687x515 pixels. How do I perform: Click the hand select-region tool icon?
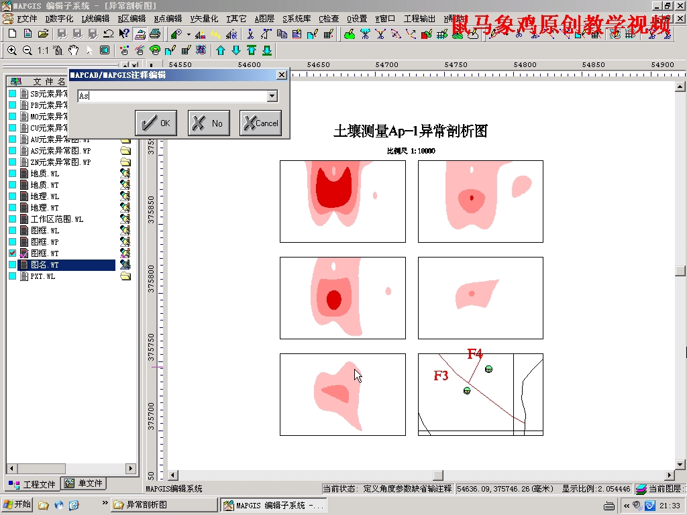(155, 50)
